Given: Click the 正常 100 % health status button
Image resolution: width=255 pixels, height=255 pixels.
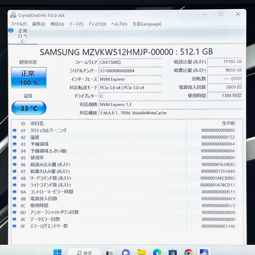Looking at the screenshot, I should click(29, 78).
